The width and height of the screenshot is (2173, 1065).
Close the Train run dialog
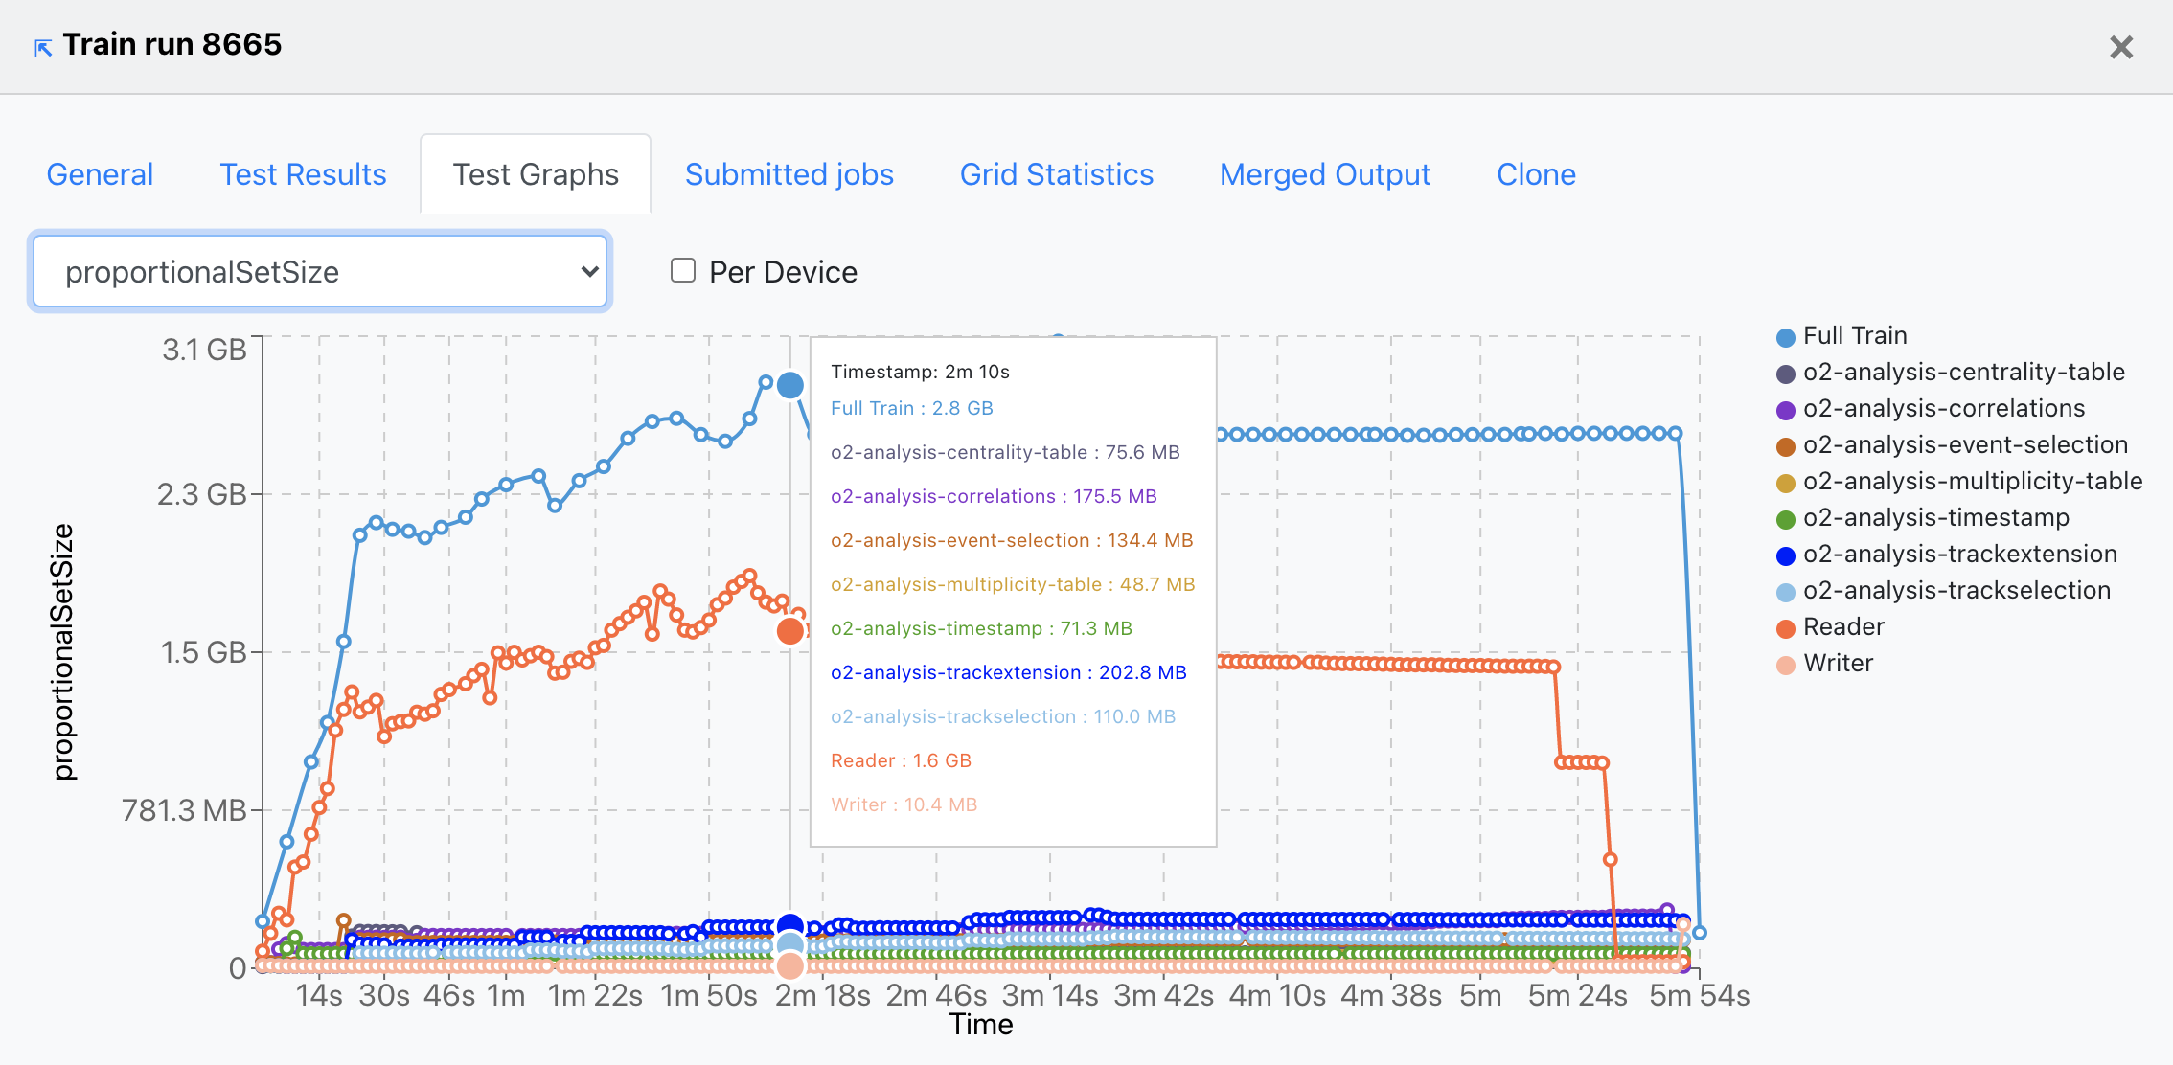[x=2120, y=47]
